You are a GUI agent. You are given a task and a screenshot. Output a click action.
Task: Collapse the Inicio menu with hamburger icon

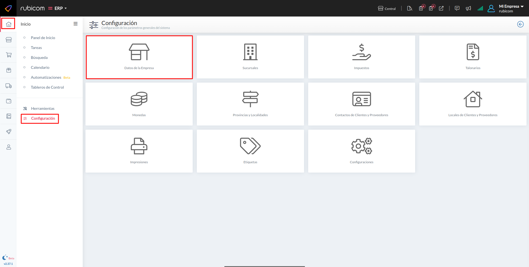(x=75, y=24)
